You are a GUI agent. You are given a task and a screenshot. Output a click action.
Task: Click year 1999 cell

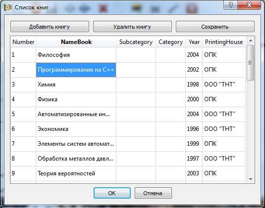pos(194,144)
